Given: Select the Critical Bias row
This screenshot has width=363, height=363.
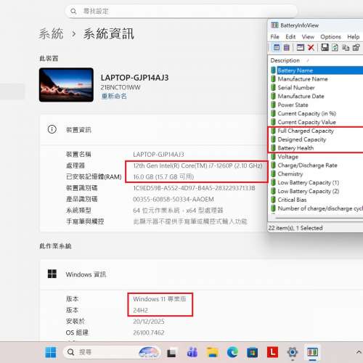Looking at the screenshot, I should (x=316, y=200).
